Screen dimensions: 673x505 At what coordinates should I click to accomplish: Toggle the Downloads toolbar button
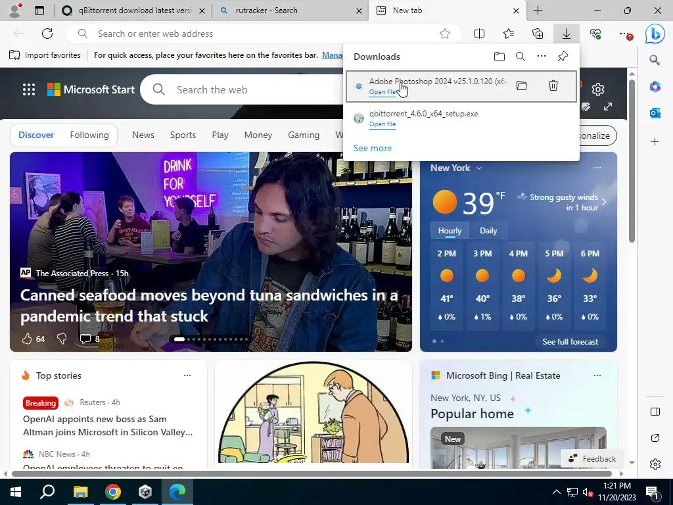point(567,34)
